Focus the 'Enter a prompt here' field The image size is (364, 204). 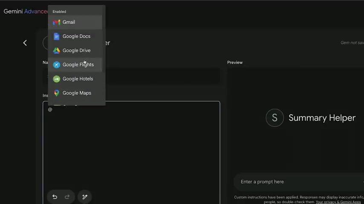pos(299,182)
